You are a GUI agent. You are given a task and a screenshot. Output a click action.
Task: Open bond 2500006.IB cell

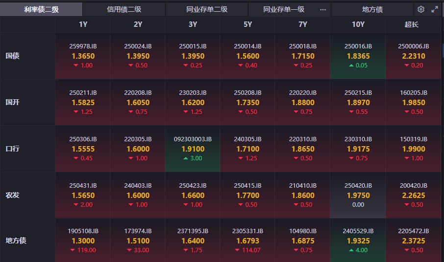[x=414, y=56]
